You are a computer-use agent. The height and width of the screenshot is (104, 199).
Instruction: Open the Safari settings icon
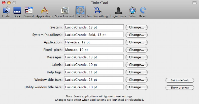pos(132,12)
